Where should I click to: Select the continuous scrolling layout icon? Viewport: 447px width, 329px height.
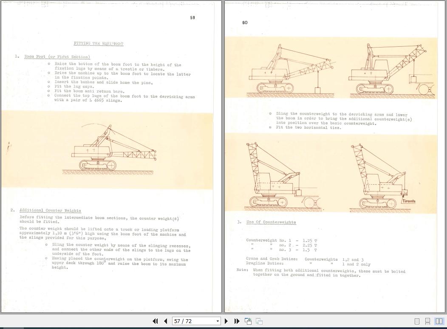427,321
